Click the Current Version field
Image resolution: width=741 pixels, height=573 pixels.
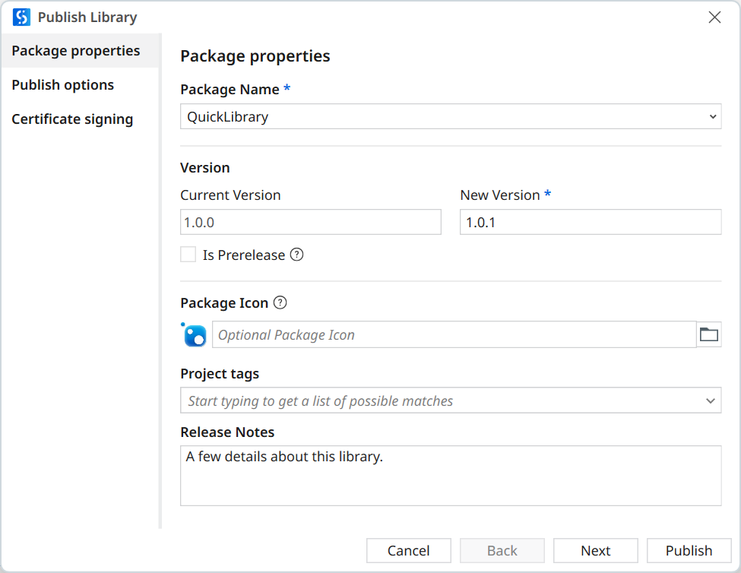pyautogui.click(x=310, y=223)
